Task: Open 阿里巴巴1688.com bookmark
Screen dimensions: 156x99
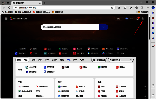Action: click(42, 12)
